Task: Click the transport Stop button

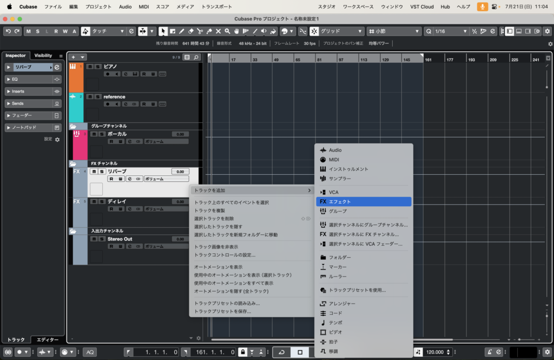Action: [x=300, y=352]
